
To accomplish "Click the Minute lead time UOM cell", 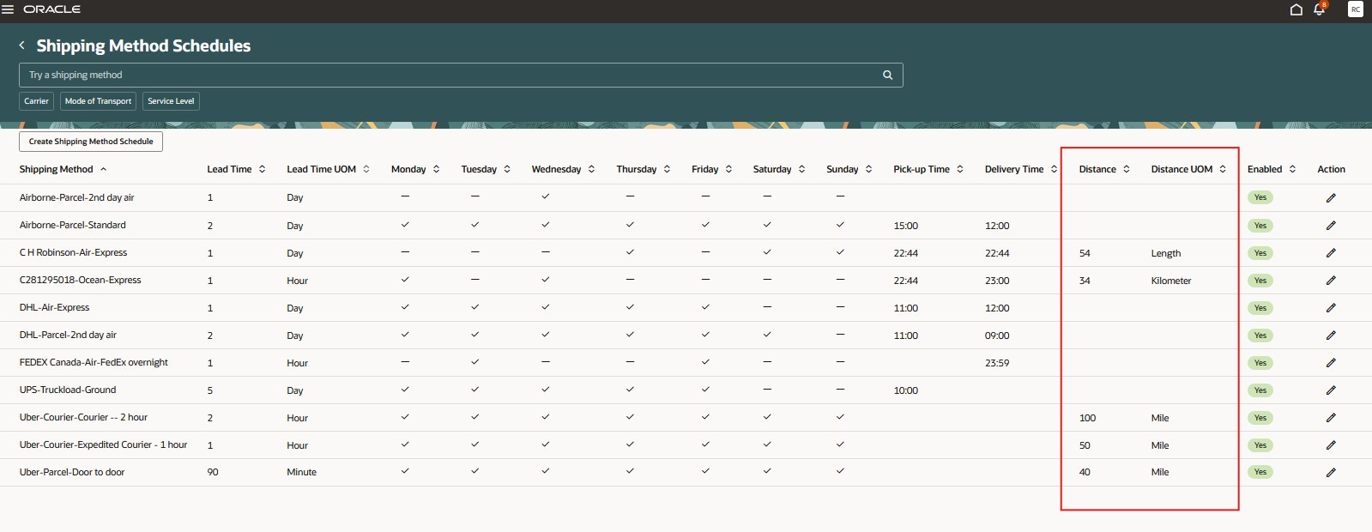I will tap(301, 472).
